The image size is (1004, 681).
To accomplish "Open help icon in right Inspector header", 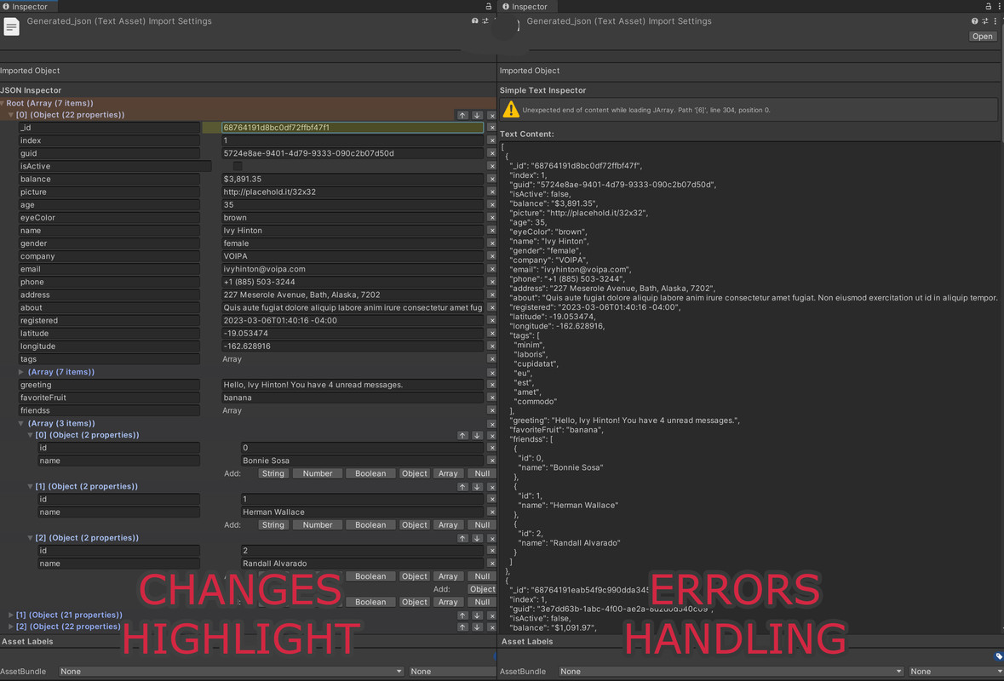I will [x=975, y=21].
